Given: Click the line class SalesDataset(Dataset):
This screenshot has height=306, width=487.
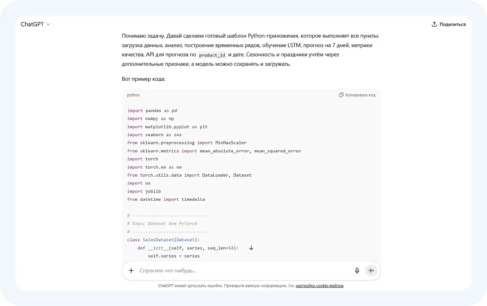Looking at the screenshot, I should 163,240.
